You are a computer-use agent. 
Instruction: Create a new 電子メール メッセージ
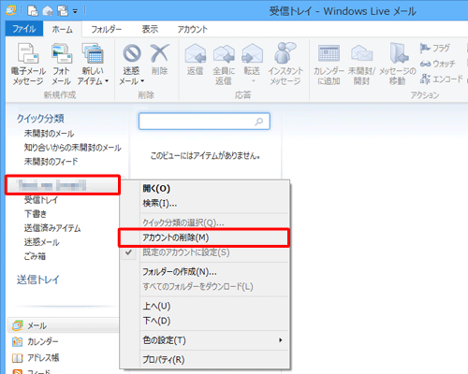28,65
